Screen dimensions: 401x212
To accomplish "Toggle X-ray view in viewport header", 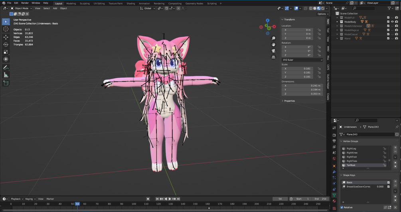I will (305, 8).
